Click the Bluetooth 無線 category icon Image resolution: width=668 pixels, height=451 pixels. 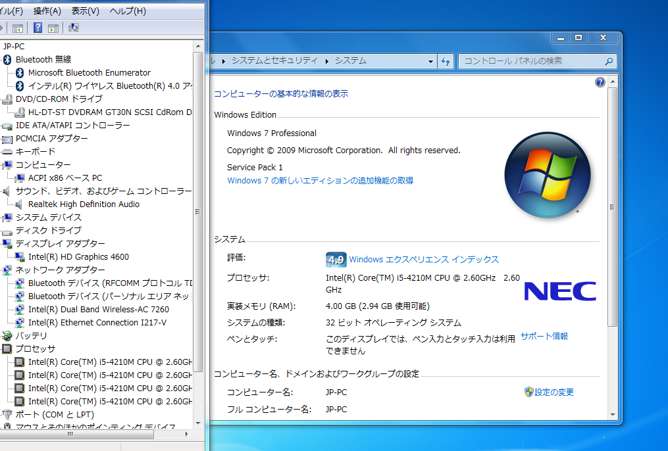pos(7,60)
